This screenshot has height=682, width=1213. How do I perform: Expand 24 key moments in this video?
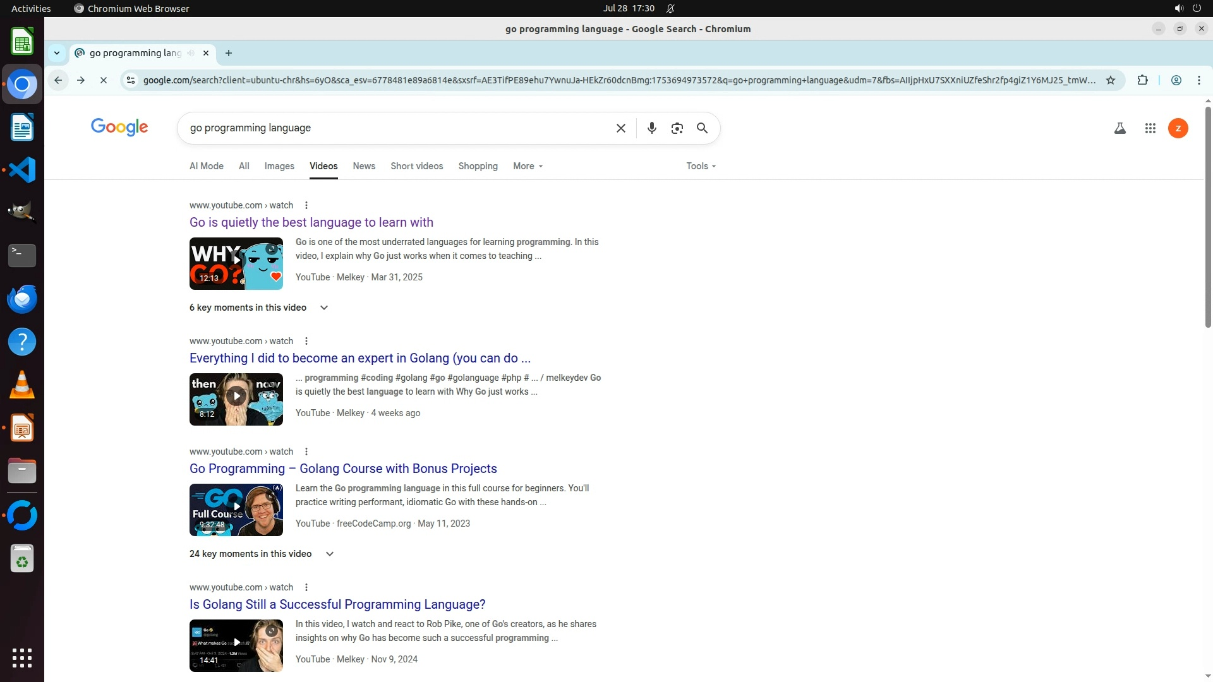[x=329, y=554]
